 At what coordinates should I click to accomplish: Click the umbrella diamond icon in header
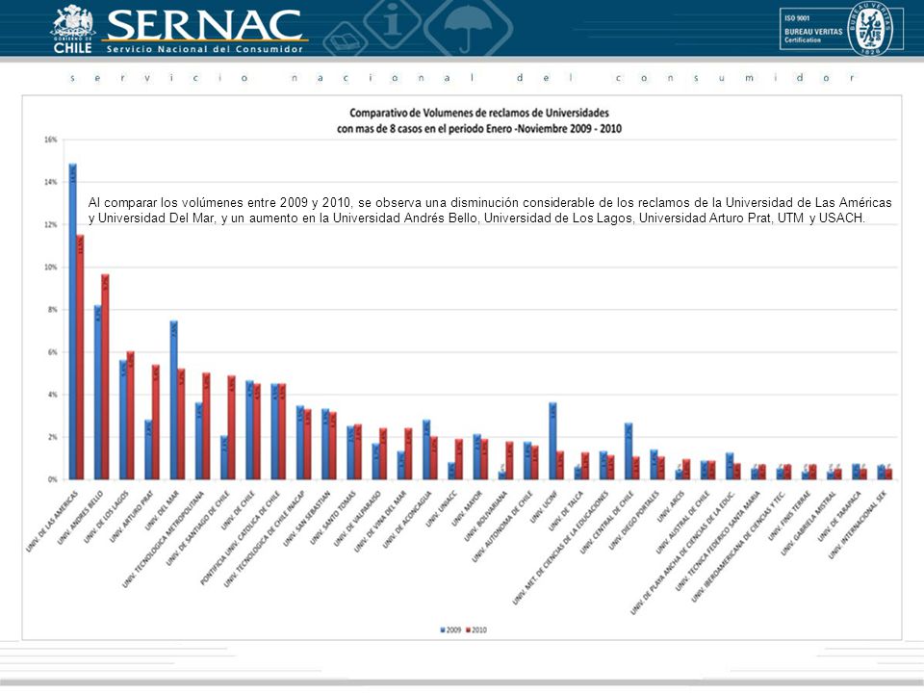(x=468, y=28)
